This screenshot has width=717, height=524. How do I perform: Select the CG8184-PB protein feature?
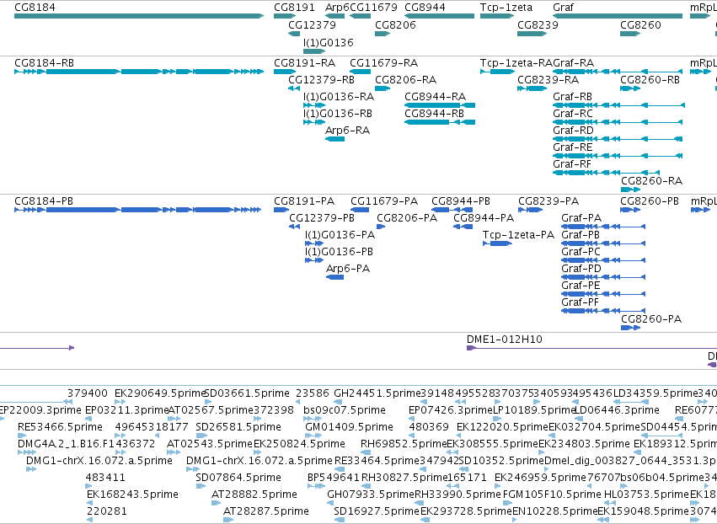click(x=137, y=210)
